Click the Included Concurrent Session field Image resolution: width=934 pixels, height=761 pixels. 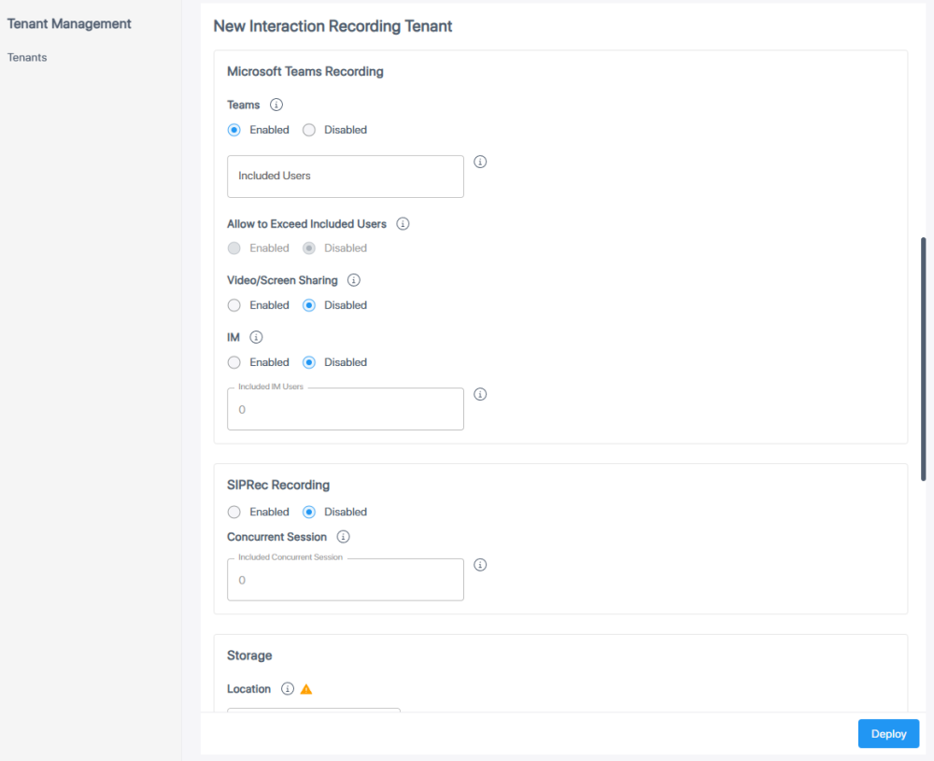click(x=346, y=580)
